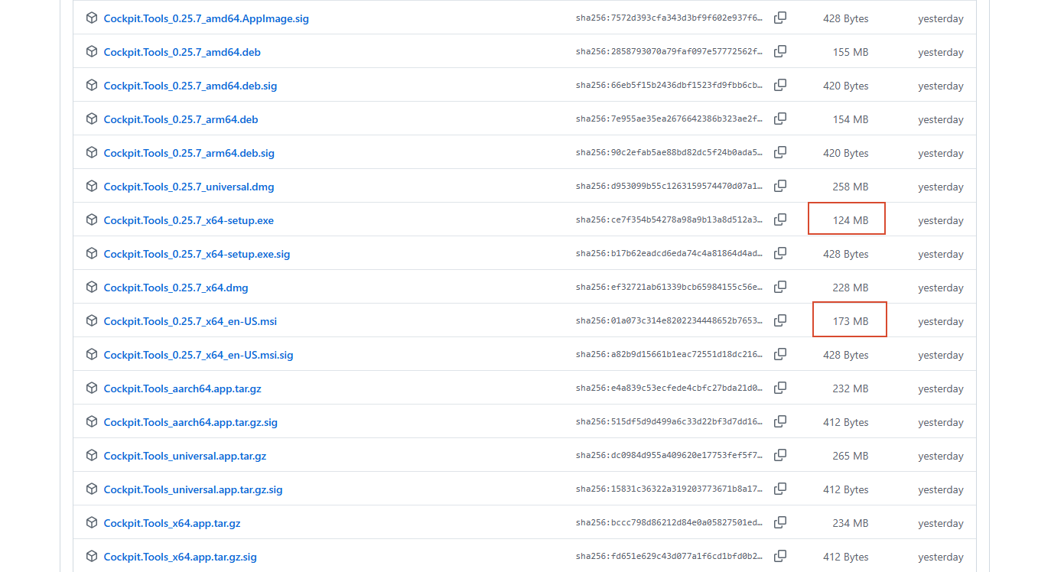Copy the SHA256 for Cockpit.Tools_0.25.7_amd64.AppImage.sig
Screen dimensions: 1064x572
click(x=780, y=18)
